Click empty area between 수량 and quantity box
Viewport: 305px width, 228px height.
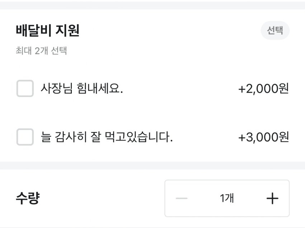pos(100,198)
